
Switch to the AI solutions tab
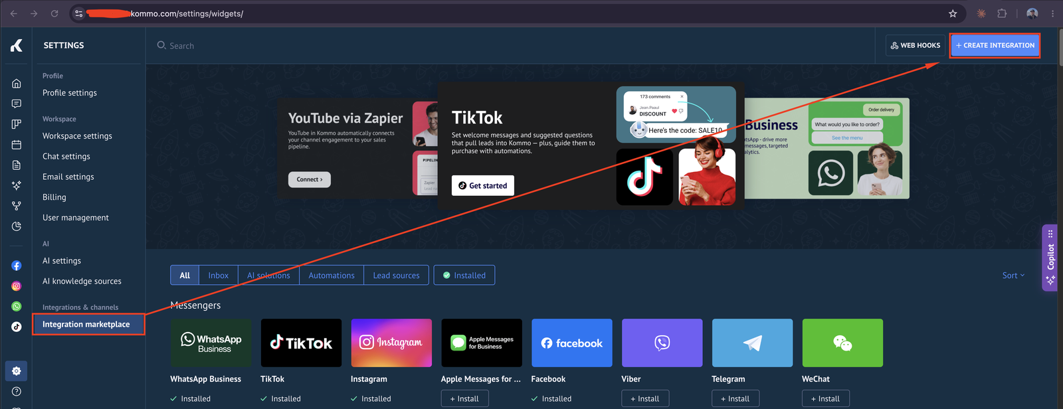[x=268, y=275]
